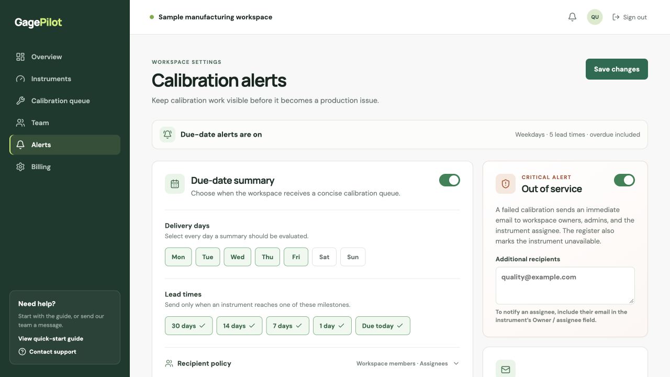Click the green workspace status dot

[152, 17]
